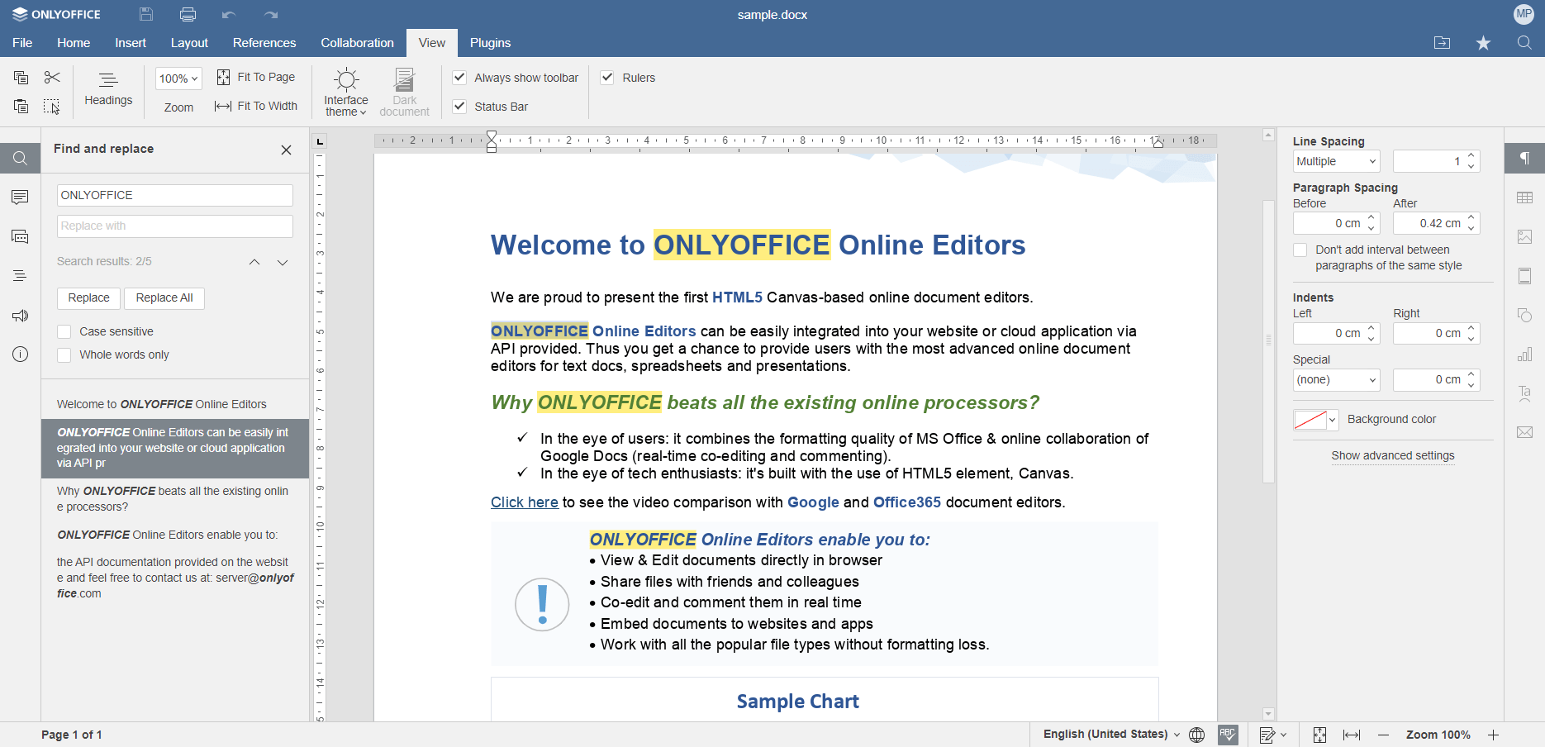Viewport: 1545px width, 747px height.
Task: Go to next search result arrow
Action: [283, 262]
